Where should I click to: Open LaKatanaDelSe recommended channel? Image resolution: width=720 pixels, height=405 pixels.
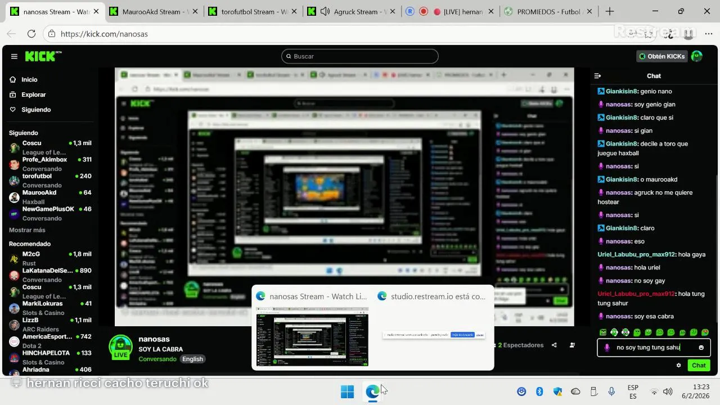(x=49, y=274)
